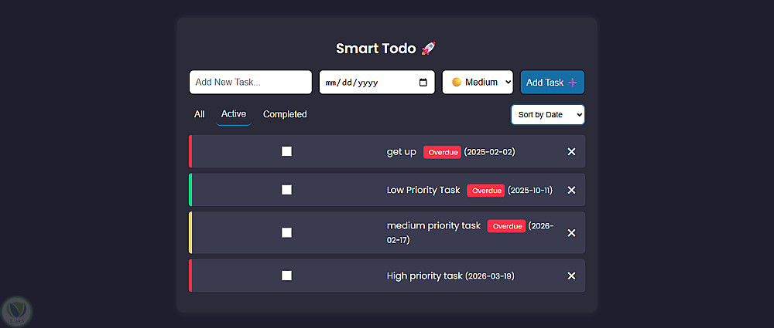
Task: Check off the 'get up' task
Action: [x=286, y=152]
